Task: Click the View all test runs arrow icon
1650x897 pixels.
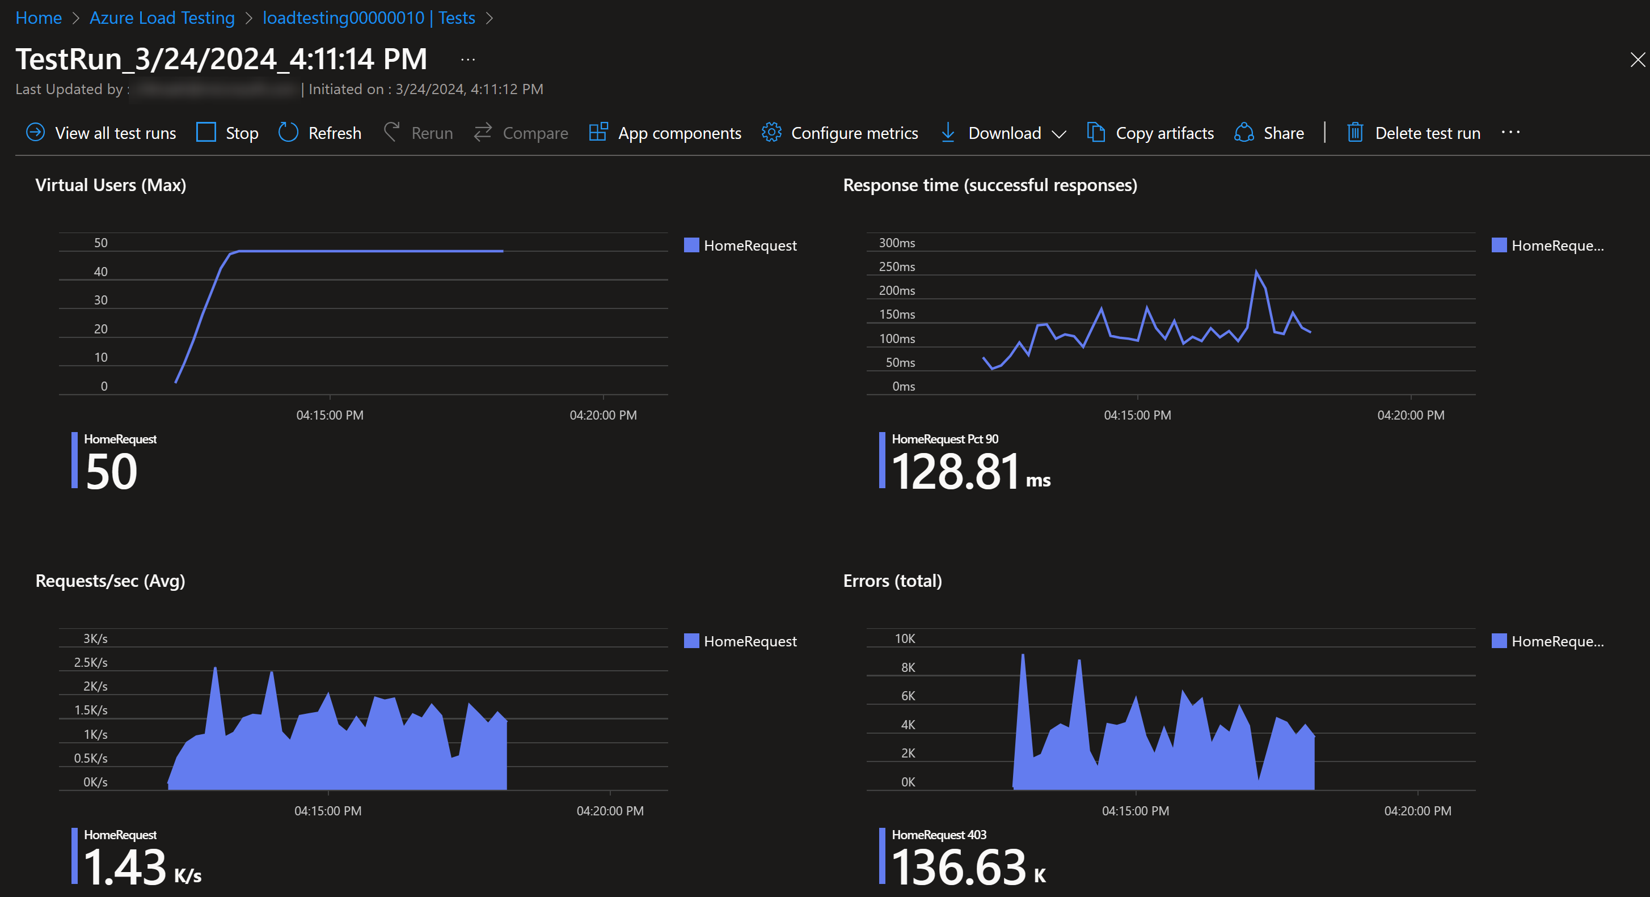Action: tap(35, 133)
